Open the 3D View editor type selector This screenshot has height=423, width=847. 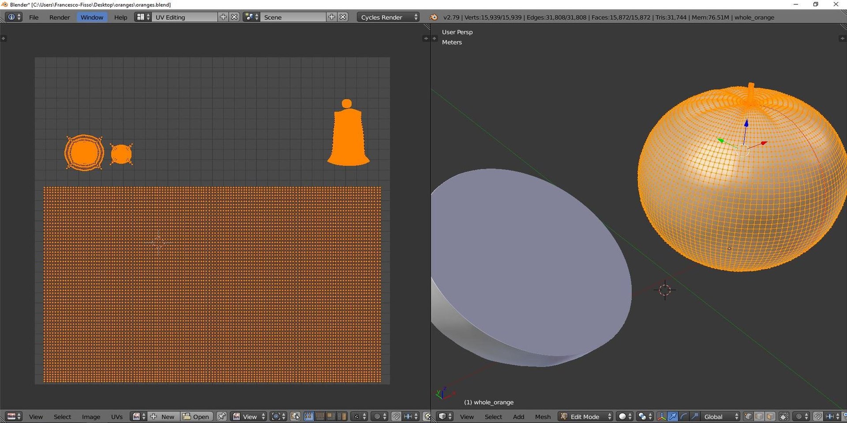(x=445, y=416)
